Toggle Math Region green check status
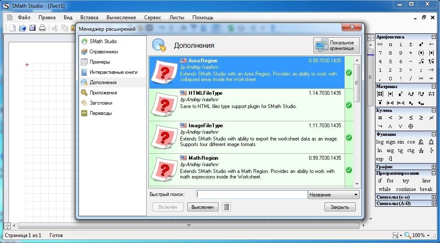Viewport: 440px width, 243px height. [x=349, y=170]
